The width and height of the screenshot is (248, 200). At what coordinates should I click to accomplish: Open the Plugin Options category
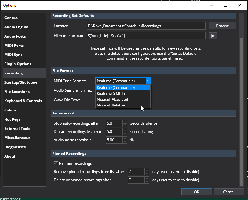(x=18, y=64)
